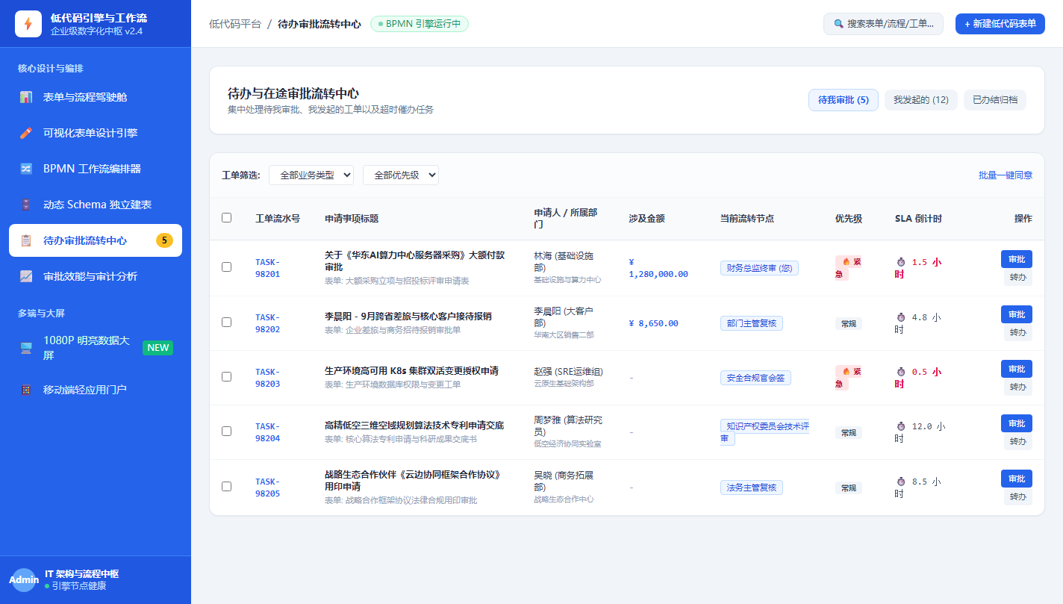Click the 引擎节点健康 status text
This screenshot has width=1063, height=604.
point(79,586)
